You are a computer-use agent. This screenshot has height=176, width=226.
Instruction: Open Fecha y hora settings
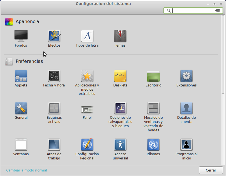[54, 76]
